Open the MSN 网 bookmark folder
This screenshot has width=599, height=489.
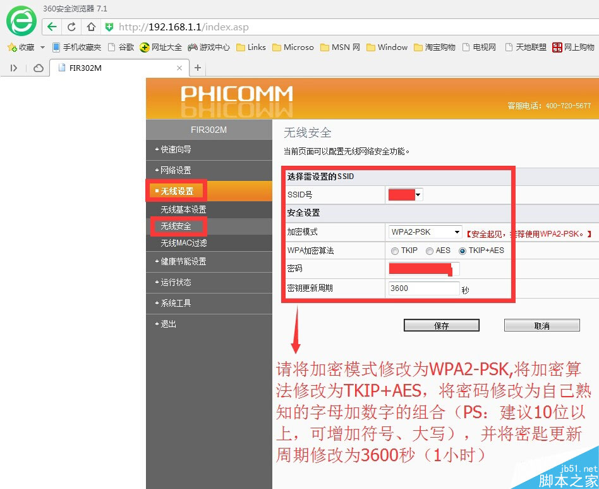pos(341,47)
